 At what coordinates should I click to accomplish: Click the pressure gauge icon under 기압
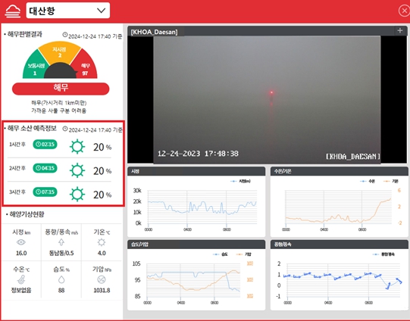pyautogui.click(x=102, y=279)
